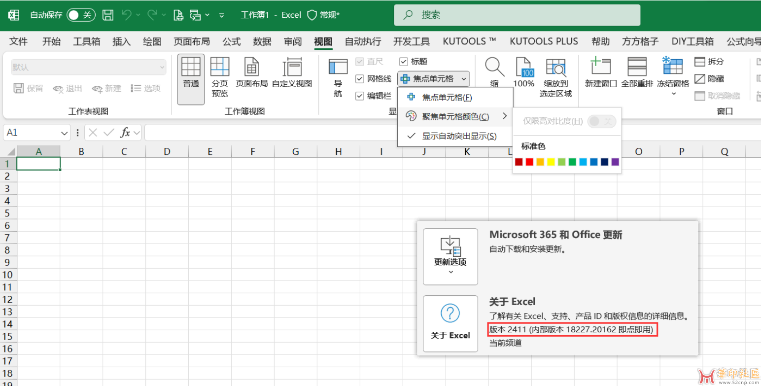Click the 隐藏 hide window button

point(709,79)
